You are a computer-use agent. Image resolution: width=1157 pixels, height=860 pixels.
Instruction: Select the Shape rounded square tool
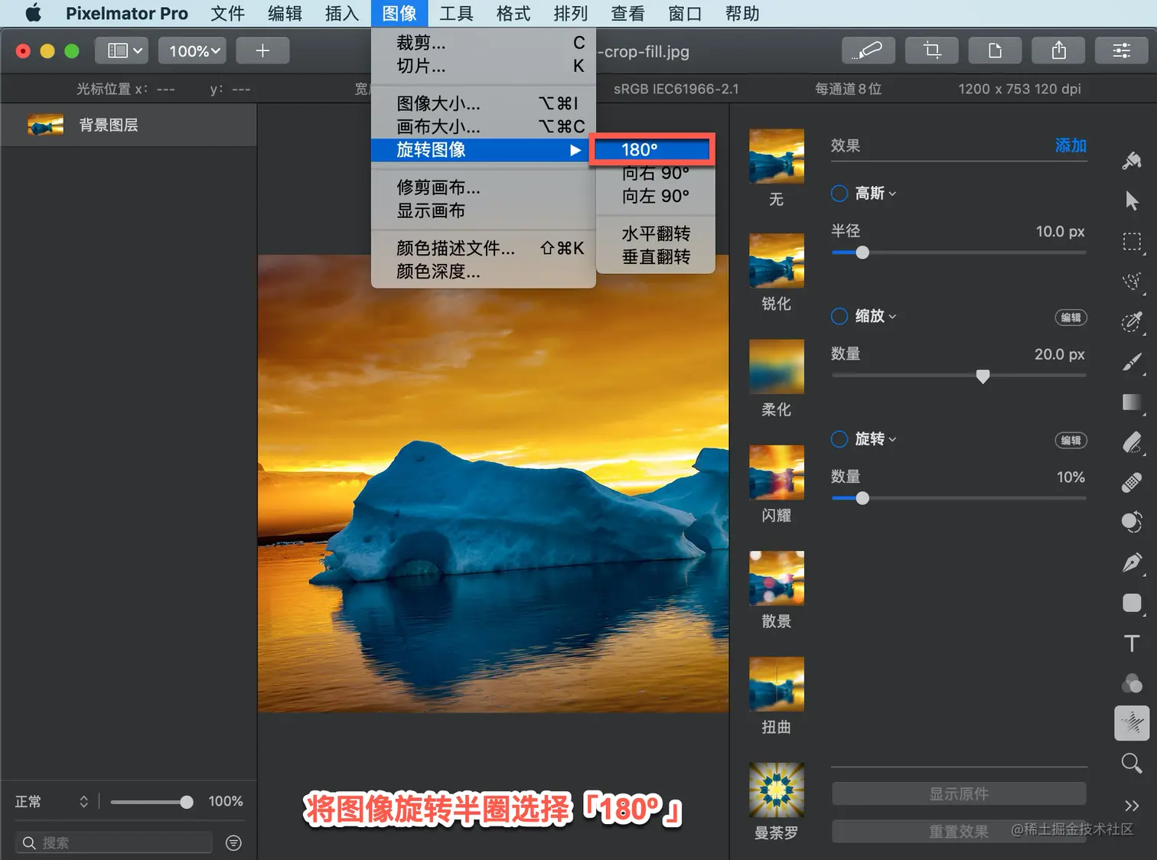(1132, 603)
